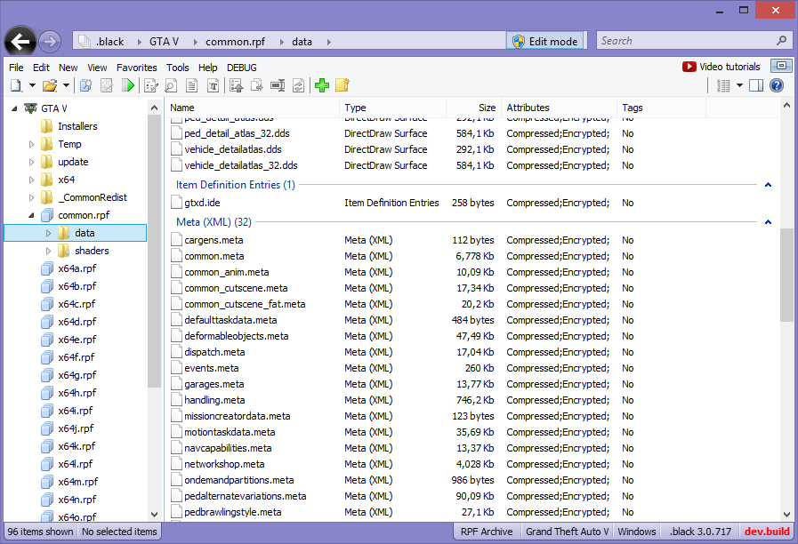
Task: Toggle the preview pane layout icon
Action: [756, 85]
